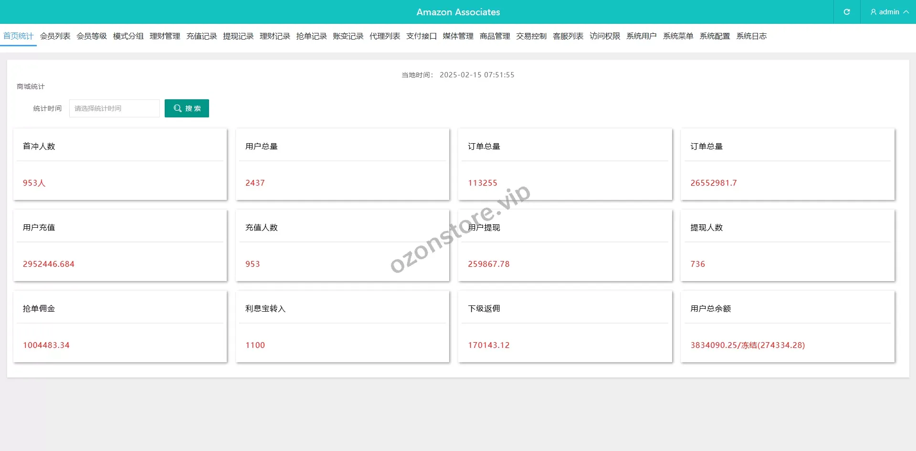
Task: Navigate to the 代理列表 tab
Action: 385,36
